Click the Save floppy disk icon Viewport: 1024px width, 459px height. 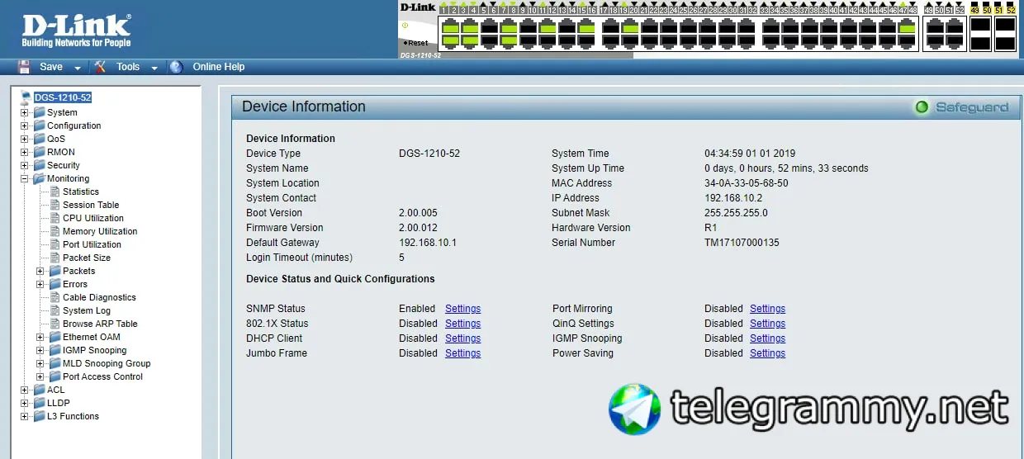point(24,67)
